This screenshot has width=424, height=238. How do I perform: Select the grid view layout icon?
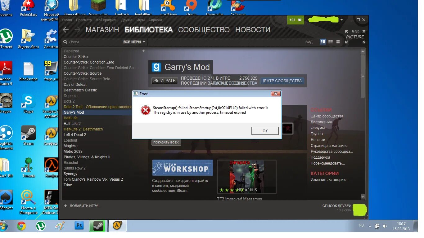tap(338, 42)
